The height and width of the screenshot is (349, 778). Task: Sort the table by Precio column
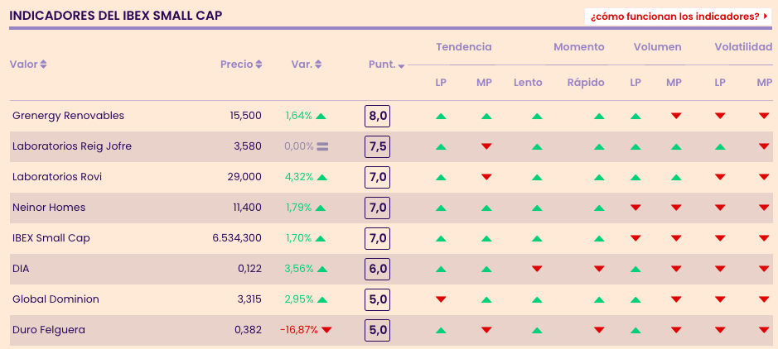241,65
